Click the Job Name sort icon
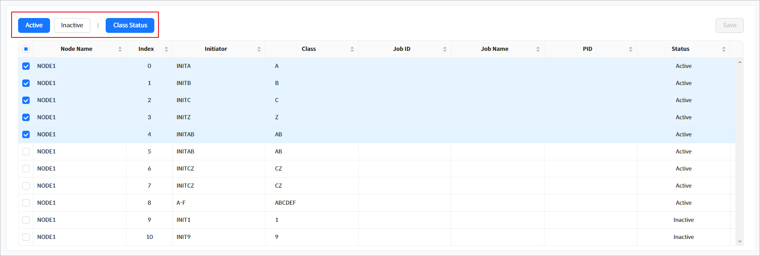This screenshot has height=256, width=760. [x=538, y=49]
